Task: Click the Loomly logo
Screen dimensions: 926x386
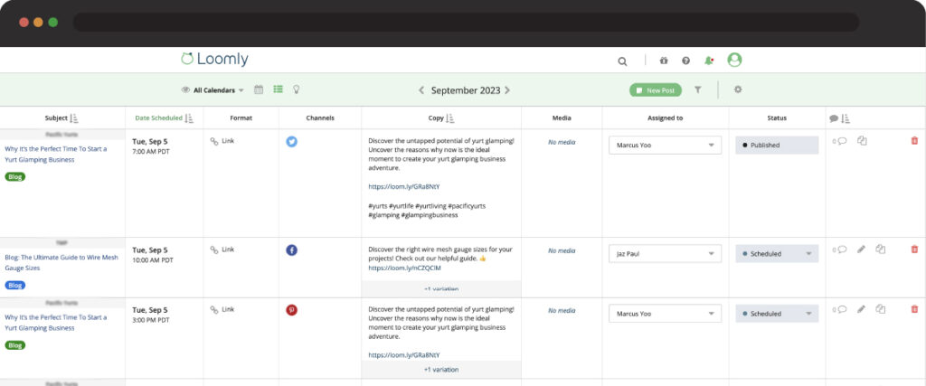Action: point(214,59)
